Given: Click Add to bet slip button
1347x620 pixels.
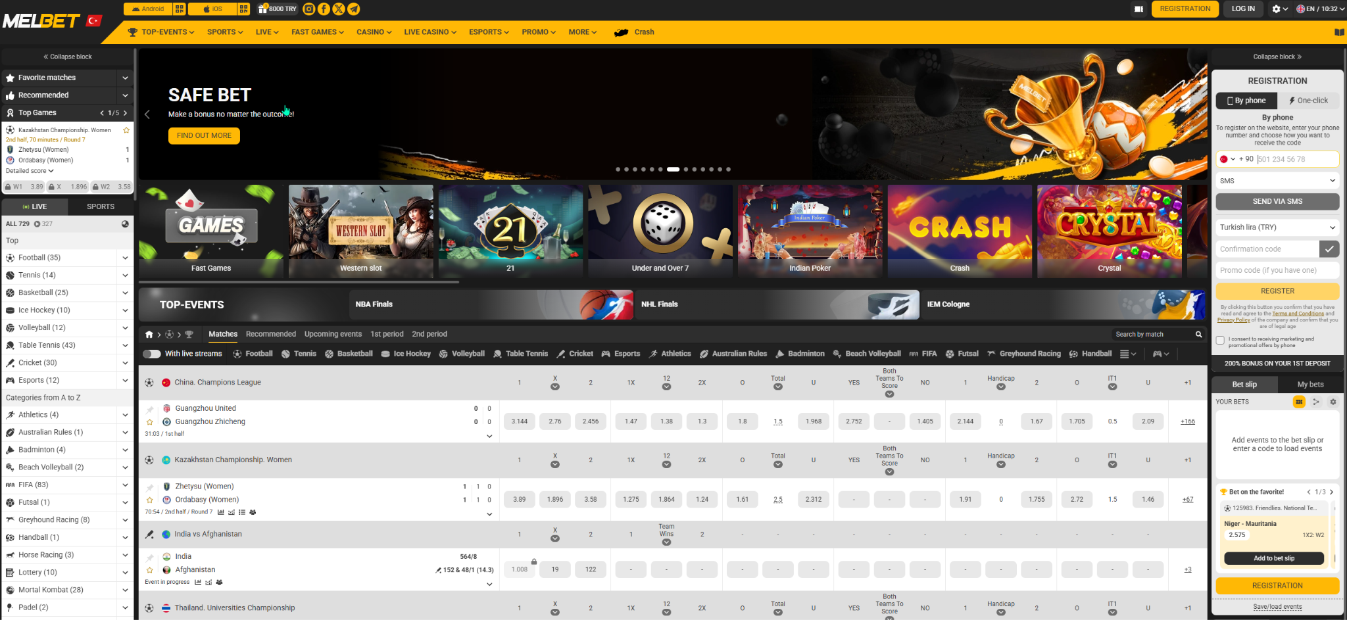Looking at the screenshot, I should [x=1274, y=559].
